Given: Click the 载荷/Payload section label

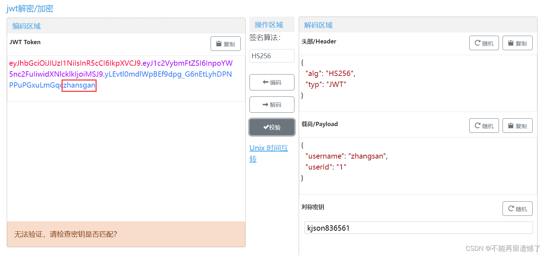Looking at the screenshot, I should click(x=320, y=124).
